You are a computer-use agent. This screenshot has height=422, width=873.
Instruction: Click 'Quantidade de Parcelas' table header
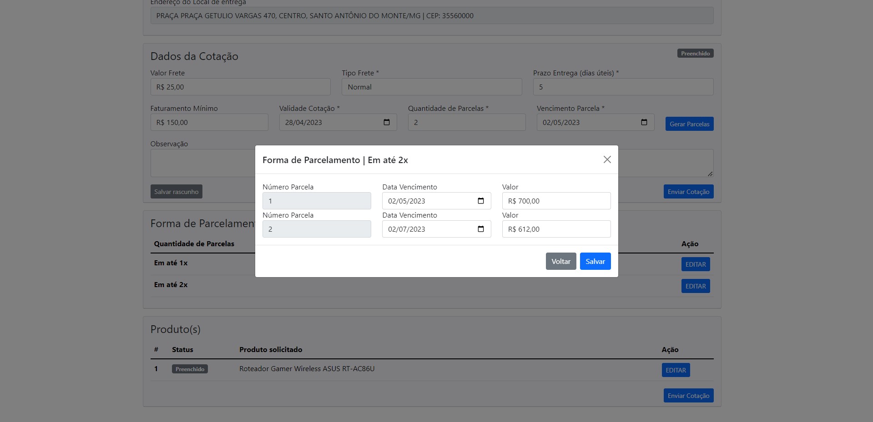(x=194, y=243)
